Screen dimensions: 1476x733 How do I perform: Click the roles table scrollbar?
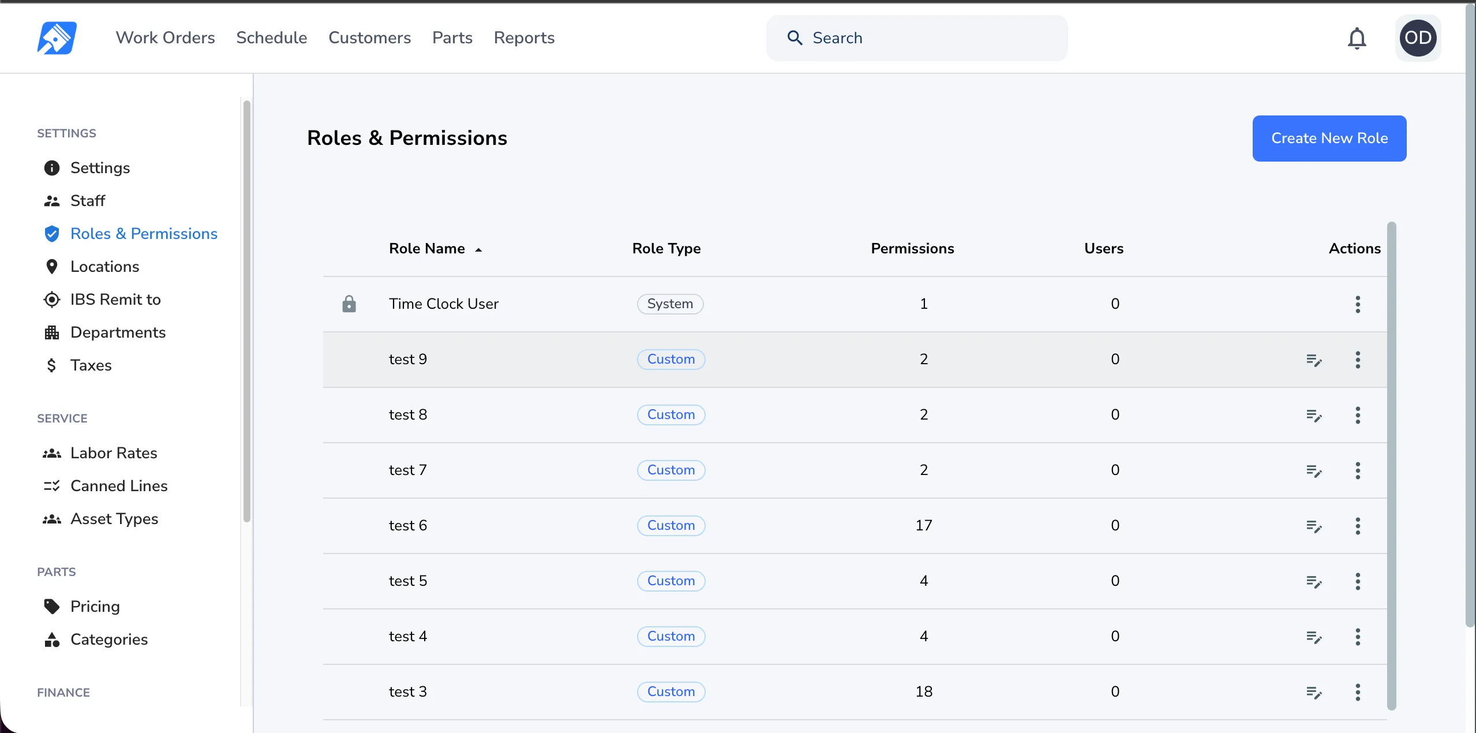click(1392, 466)
